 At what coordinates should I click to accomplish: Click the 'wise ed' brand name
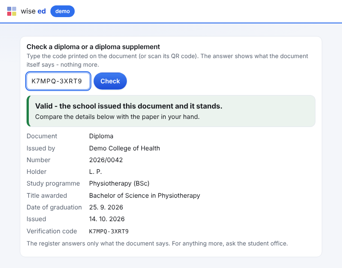[33, 11]
